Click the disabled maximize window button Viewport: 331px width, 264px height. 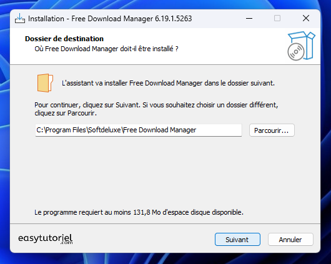277,18
